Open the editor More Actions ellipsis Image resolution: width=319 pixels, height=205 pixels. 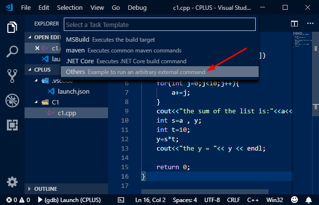310,24
